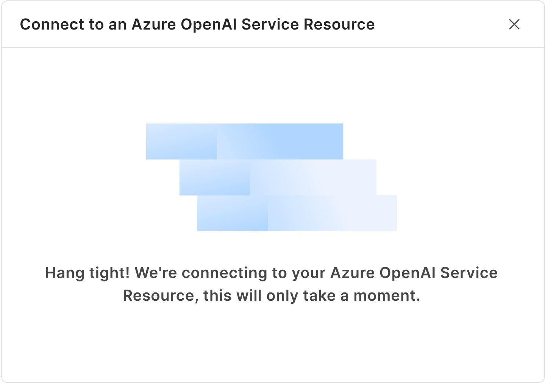Image resolution: width=545 pixels, height=383 pixels.
Task: Click the left segment of middle loading bar
Action: [215, 177]
